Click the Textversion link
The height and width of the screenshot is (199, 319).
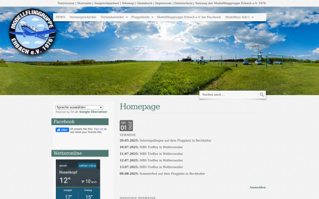66,3
